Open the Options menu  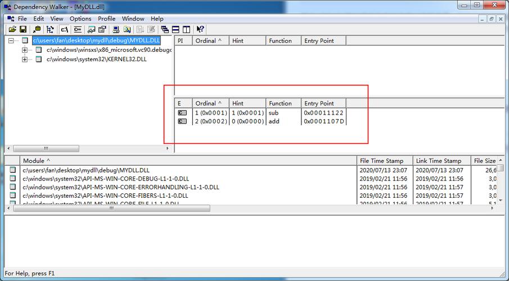80,19
